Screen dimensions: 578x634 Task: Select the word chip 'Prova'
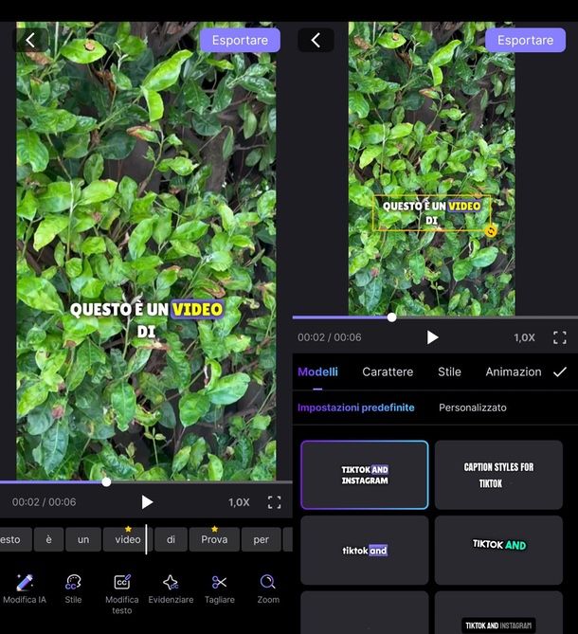coord(214,539)
